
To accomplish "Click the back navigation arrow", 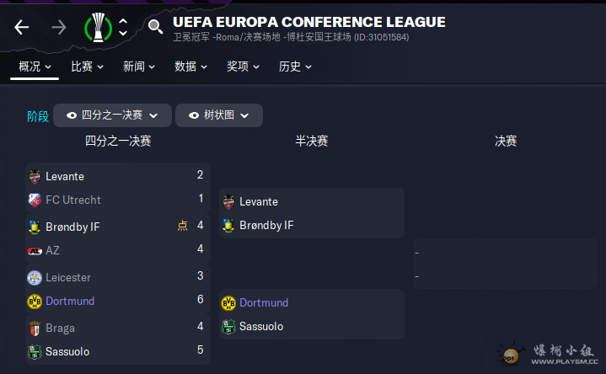I will coord(22,28).
